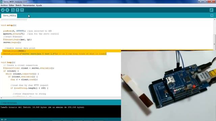Open a sketch with up-arrow icon
The image size is (216, 121).
pyautogui.click(x=17, y=10)
